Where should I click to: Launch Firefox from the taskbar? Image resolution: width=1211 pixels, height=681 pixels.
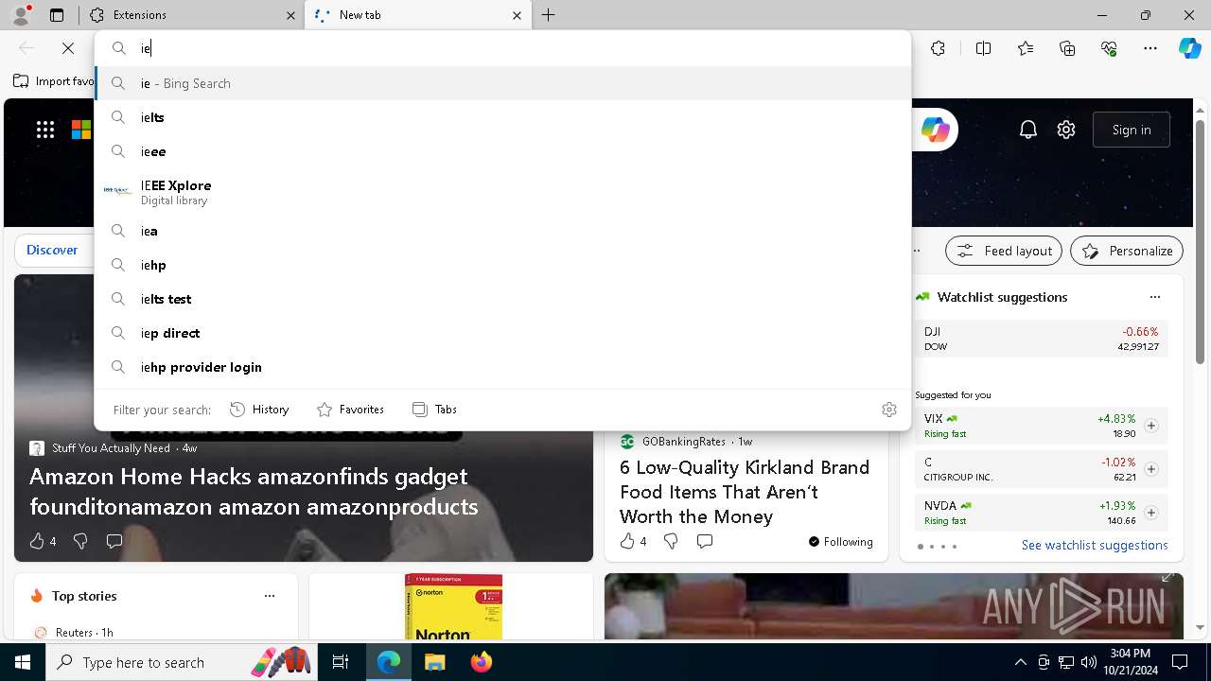point(481,662)
